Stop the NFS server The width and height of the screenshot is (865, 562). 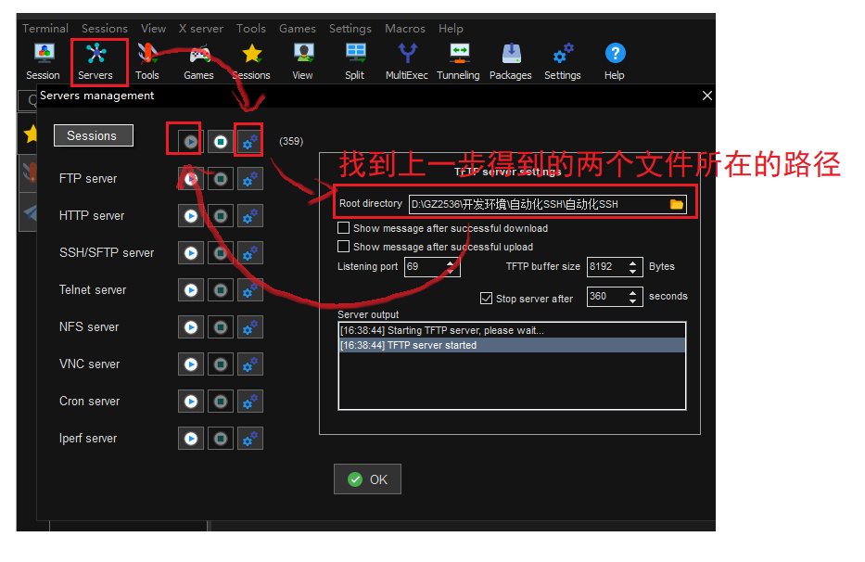[x=221, y=327]
